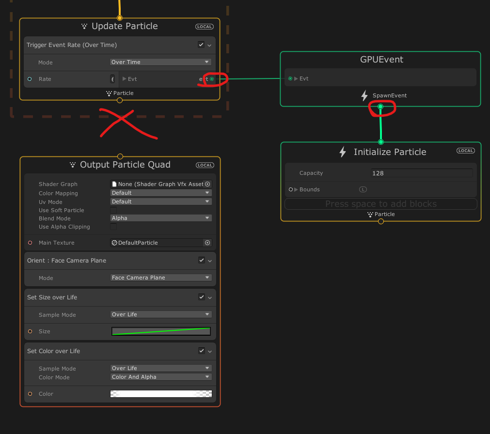490x434 pixels.
Task: Click the LOCAL badge on Update Particle
Action: pyautogui.click(x=204, y=27)
